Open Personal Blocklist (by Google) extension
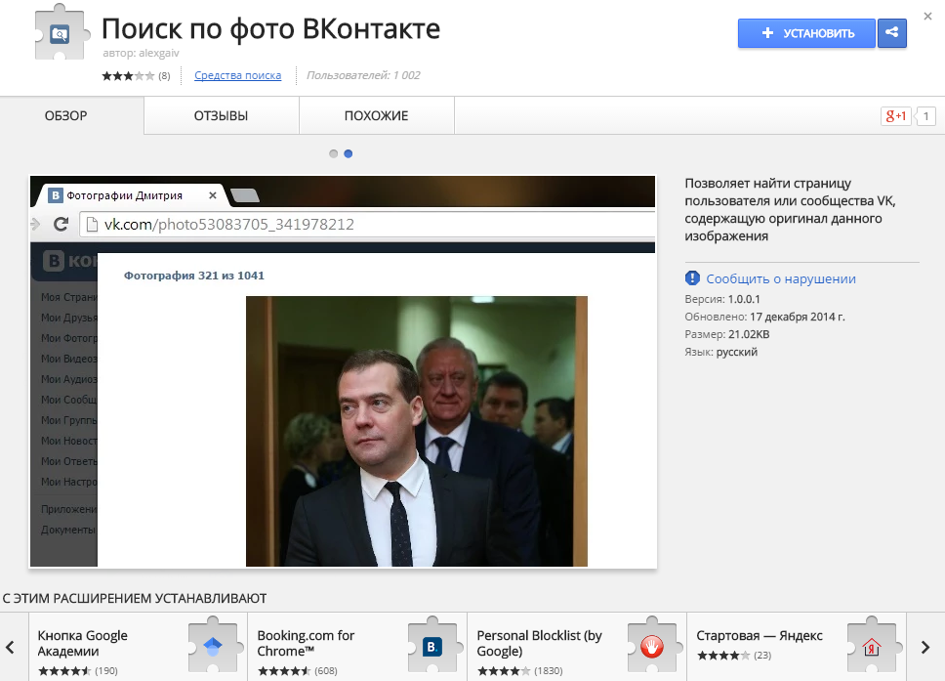945x681 pixels. coord(577,647)
